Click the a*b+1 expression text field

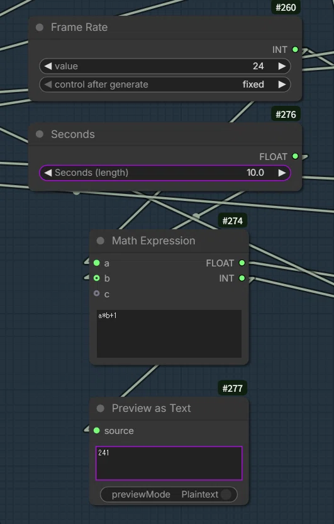click(x=169, y=334)
